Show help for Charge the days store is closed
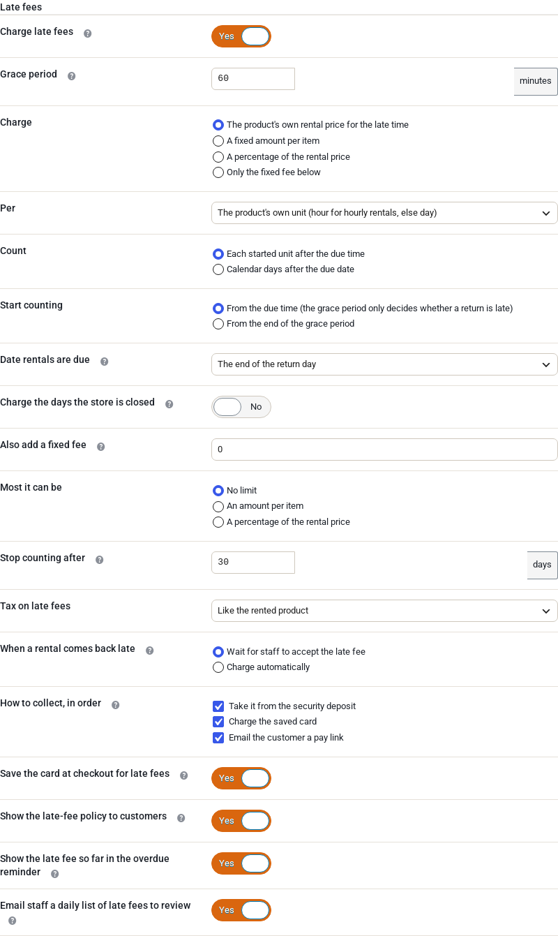Viewport: 558px width, 936px height. coord(169,403)
